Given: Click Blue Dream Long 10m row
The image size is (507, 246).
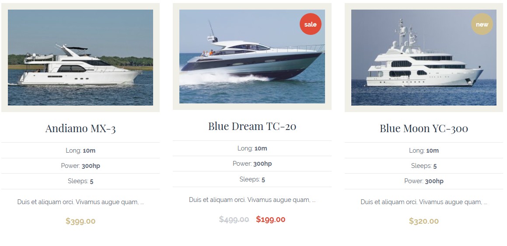Looking at the screenshot, I should pos(252,148).
